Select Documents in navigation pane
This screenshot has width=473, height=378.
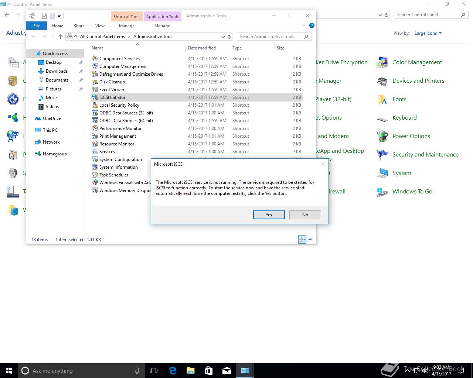click(57, 80)
